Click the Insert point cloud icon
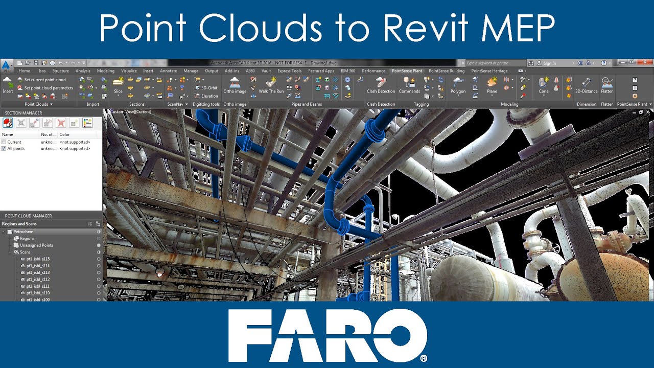This screenshot has width=654, height=368. click(x=8, y=82)
